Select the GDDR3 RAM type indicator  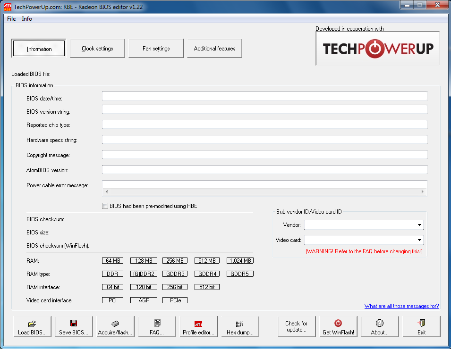coord(175,274)
